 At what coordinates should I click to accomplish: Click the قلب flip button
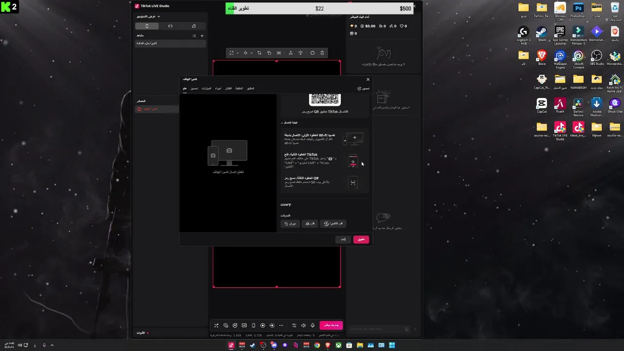310,223
